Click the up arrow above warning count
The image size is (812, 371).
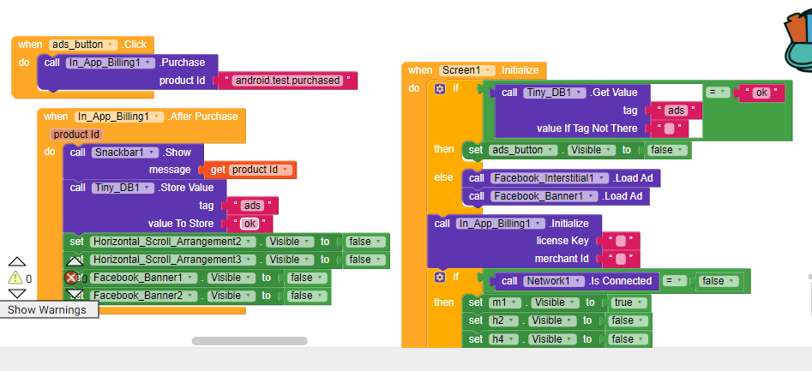[x=17, y=261]
